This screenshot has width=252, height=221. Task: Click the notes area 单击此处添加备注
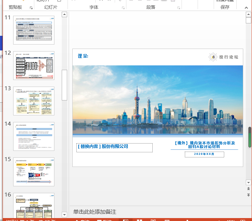[x=95, y=212]
